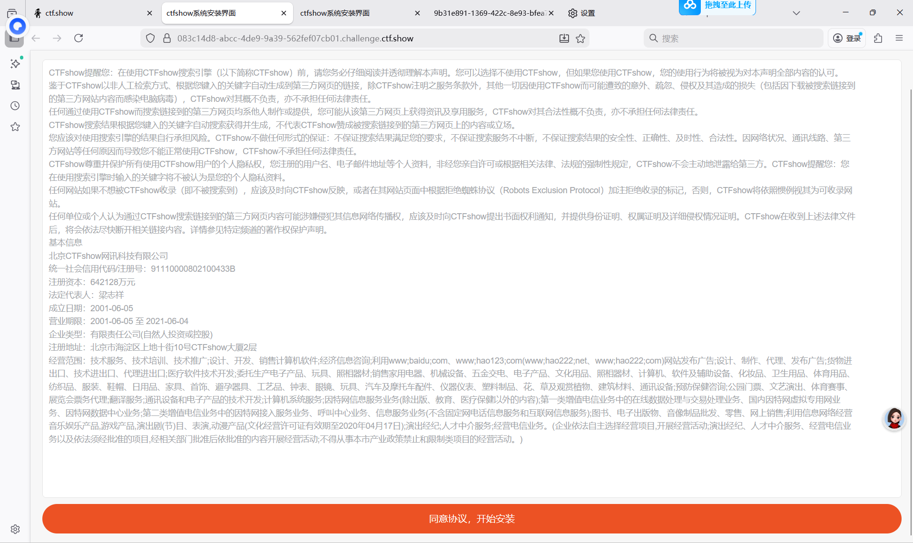Image resolution: width=913 pixels, height=543 pixels.
Task: Click the 登录 login button
Action: 847,38
